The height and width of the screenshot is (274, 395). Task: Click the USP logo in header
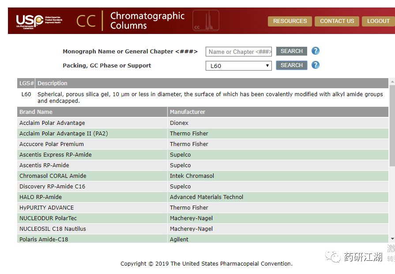(39, 22)
